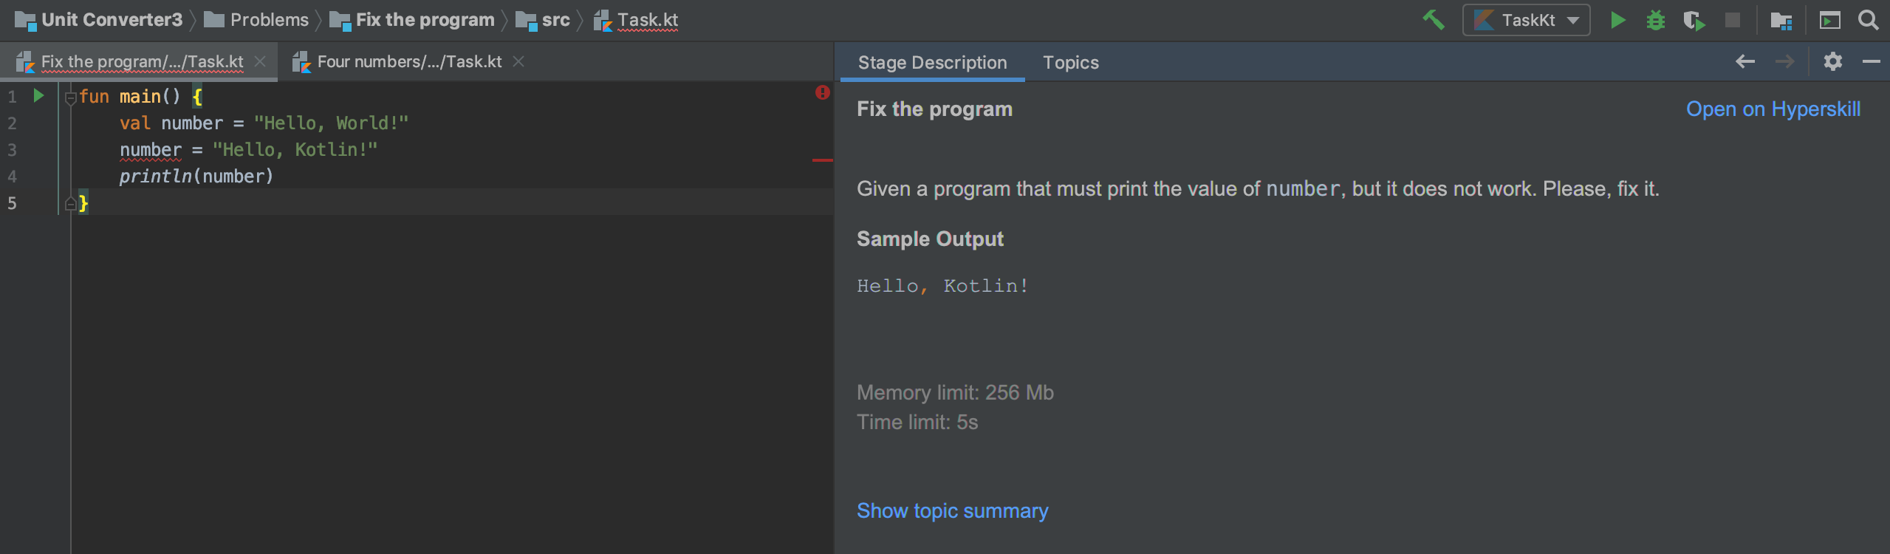The width and height of the screenshot is (1890, 554).
Task: Run with coverage using the shield icon
Action: tap(1694, 20)
